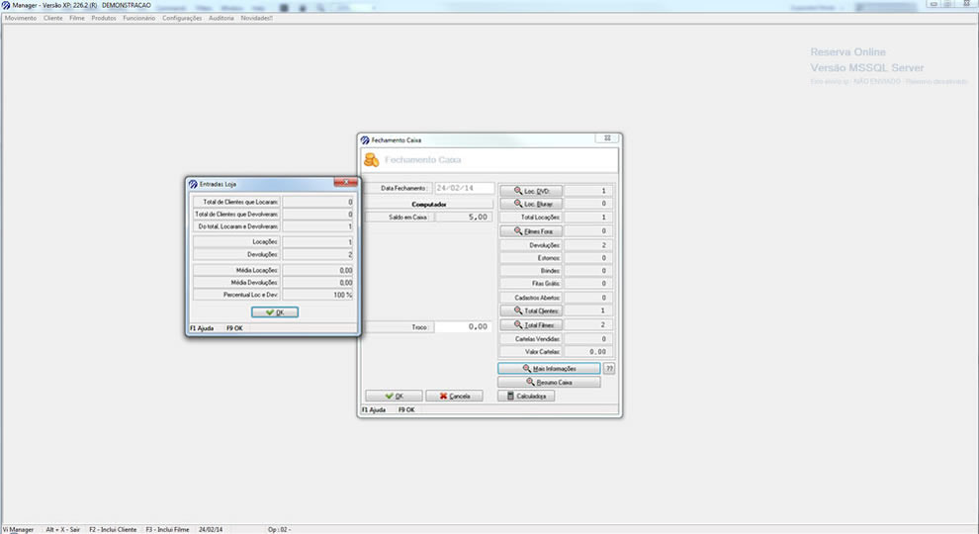
Task: Click the Loc. Bluray magnifier button
Action: 531,204
